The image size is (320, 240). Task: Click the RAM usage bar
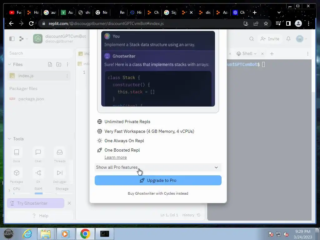[42, 193]
